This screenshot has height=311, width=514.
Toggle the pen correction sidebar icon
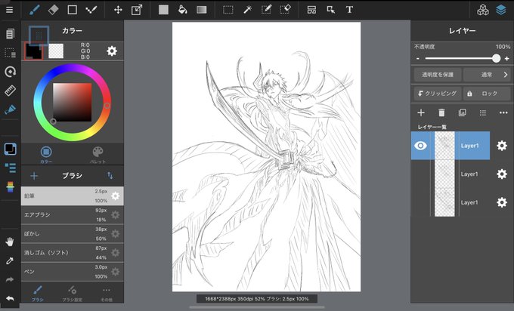[x=10, y=109]
